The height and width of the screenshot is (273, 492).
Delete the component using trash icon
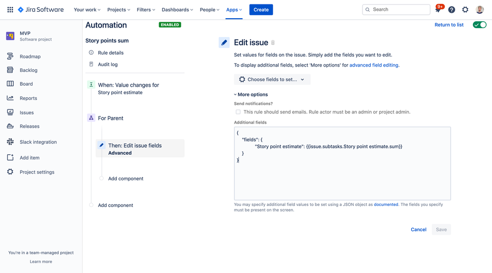[273, 43]
